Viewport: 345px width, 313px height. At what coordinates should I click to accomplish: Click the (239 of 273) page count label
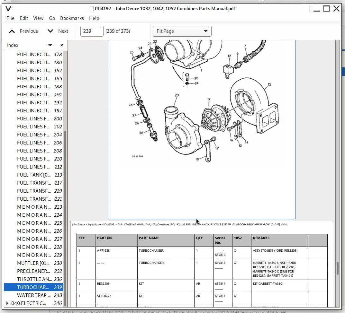tap(118, 31)
